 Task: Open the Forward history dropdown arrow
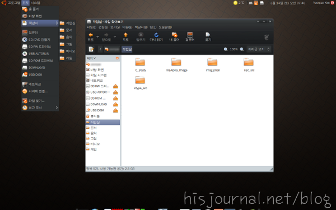115,36
